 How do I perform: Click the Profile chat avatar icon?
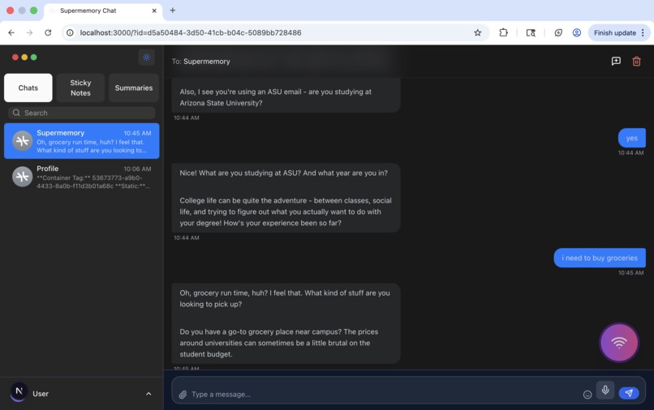[x=22, y=177]
